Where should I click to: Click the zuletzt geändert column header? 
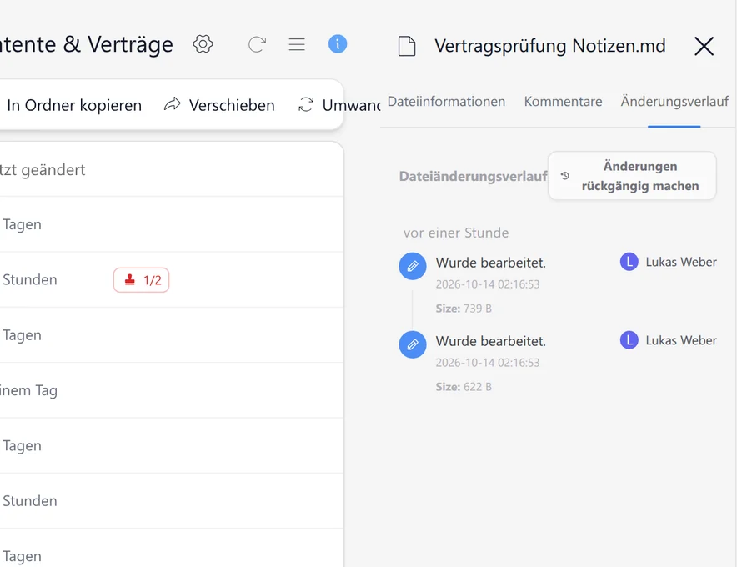[43, 170]
